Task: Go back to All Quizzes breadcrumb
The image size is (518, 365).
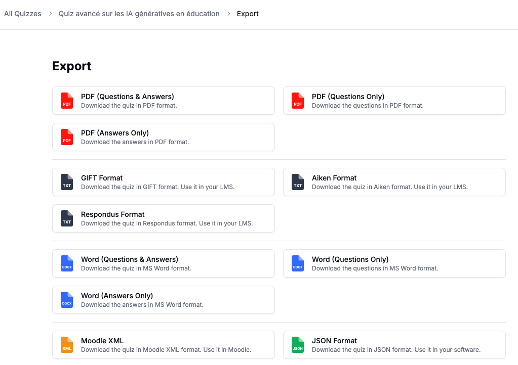Action: pos(23,14)
